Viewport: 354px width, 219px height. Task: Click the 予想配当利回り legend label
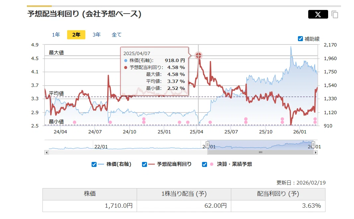[x=174, y=164]
